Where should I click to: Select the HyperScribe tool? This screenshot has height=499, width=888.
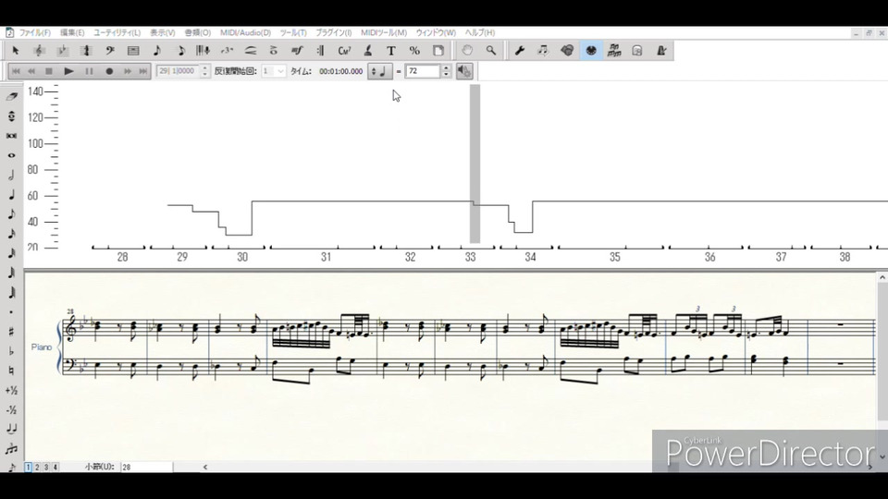pos(203,51)
